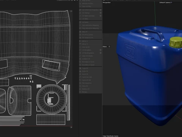Choose Remove UV Pins from the menu
Image resolution: width=182 pixels, height=137 pixels.
pos(90,3)
